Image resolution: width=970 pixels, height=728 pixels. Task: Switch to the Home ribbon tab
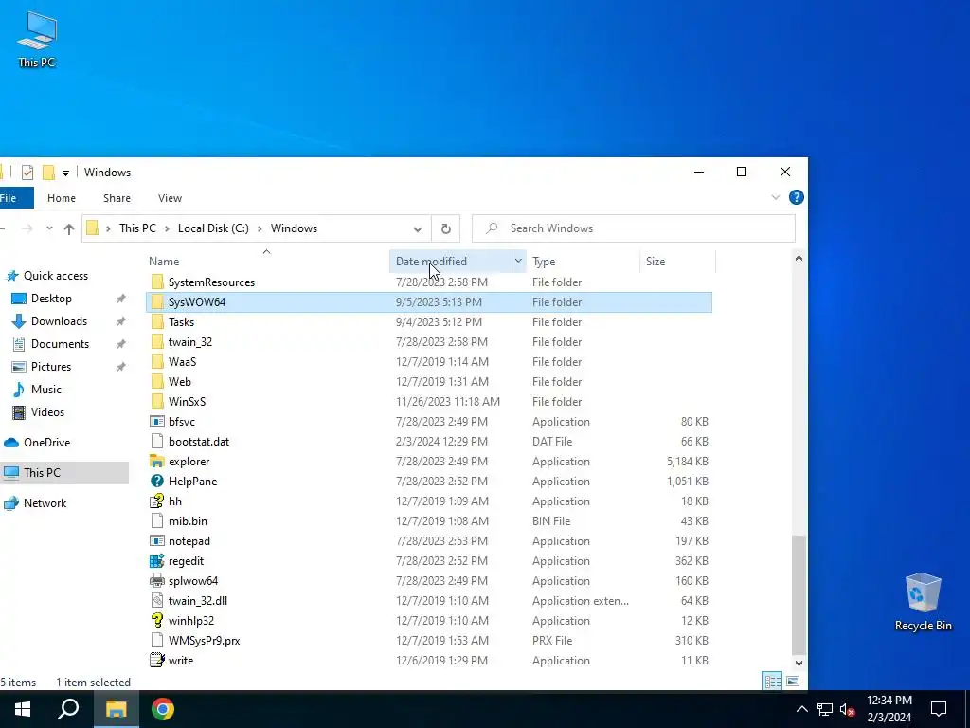(62, 198)
